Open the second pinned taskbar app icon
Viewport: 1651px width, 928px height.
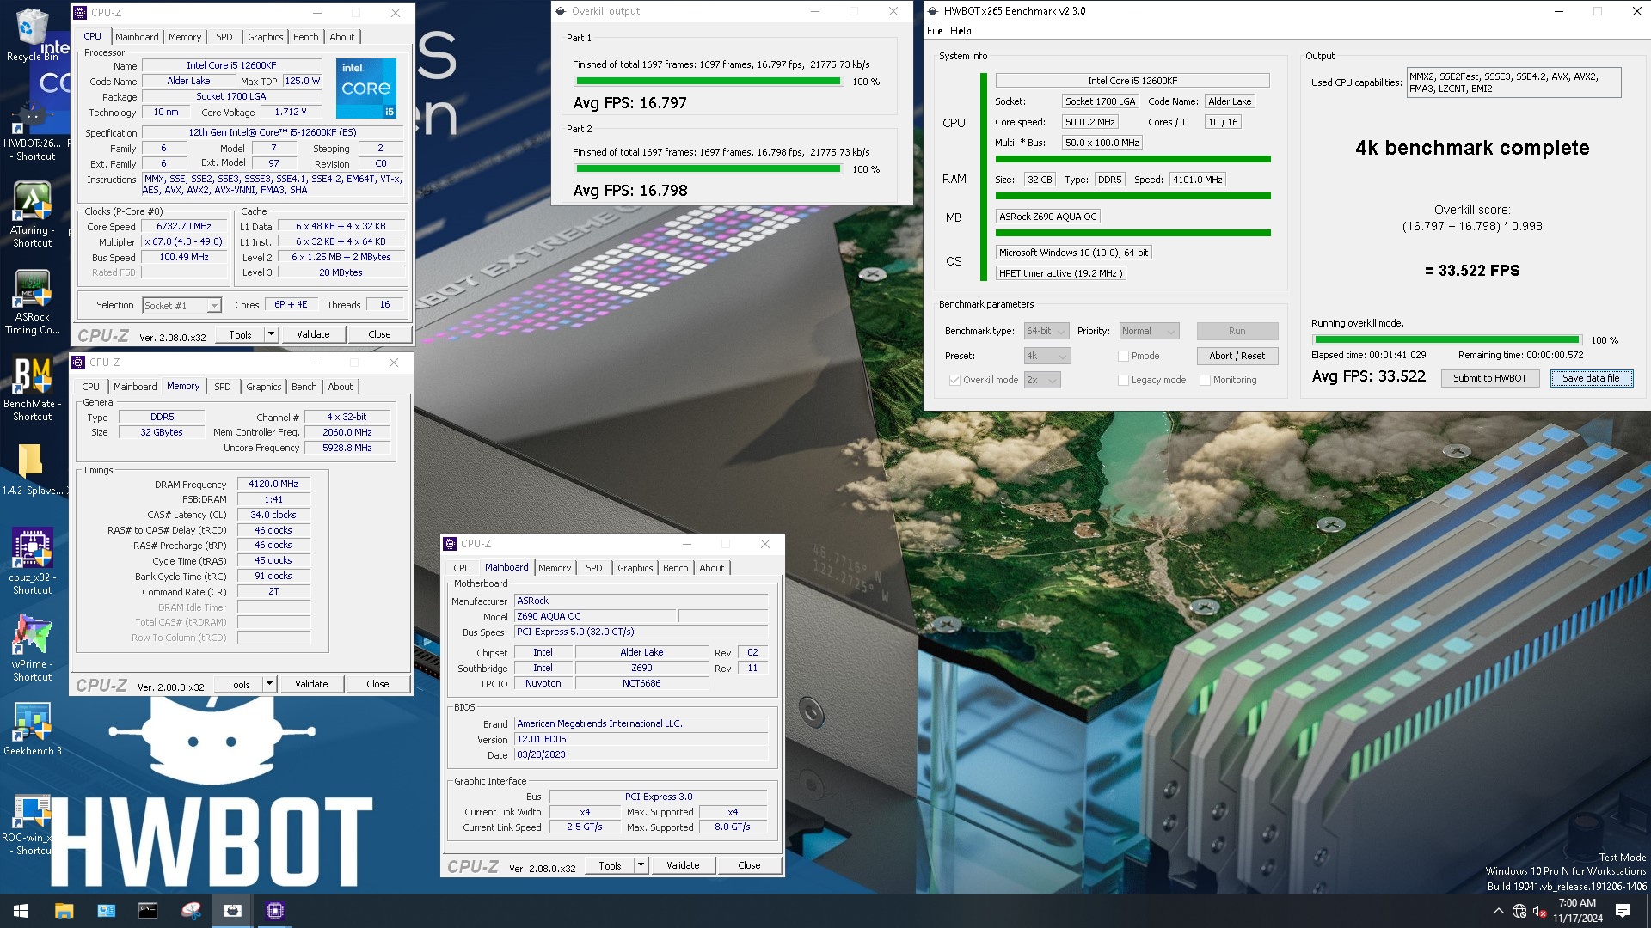tap(106, 911)
